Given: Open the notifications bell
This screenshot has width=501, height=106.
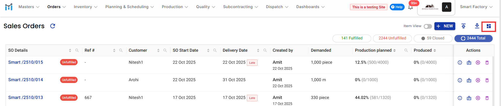Looking at the screenshot, I should tap(411, 7).
